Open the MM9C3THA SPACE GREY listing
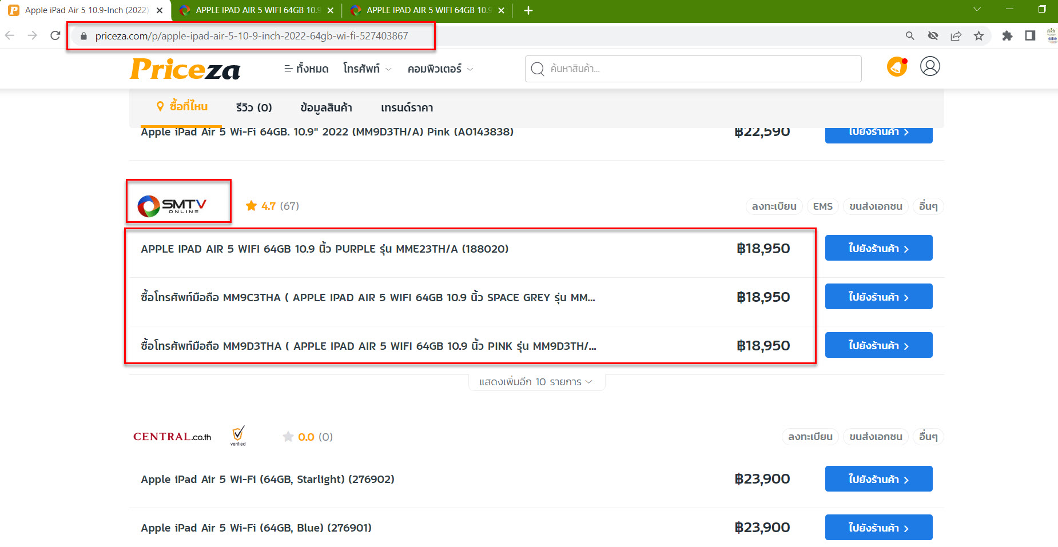This screenshot has height=547, width=1058. pos(368,297)
